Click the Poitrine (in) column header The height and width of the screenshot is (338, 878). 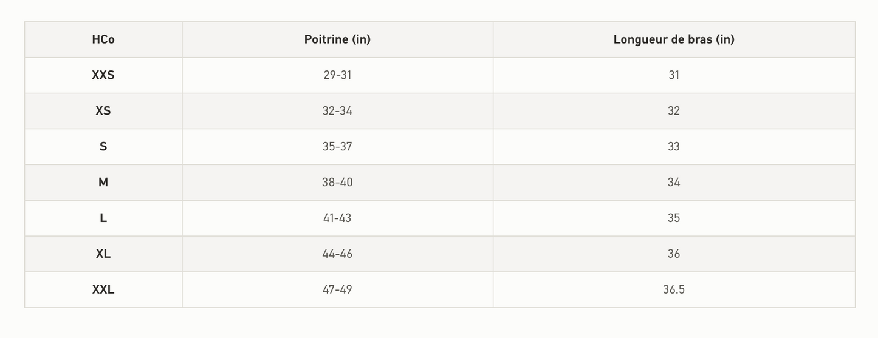coord(337,39)
